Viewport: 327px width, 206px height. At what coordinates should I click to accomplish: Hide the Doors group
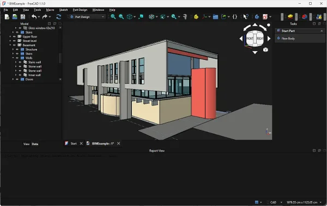(17, 79)
